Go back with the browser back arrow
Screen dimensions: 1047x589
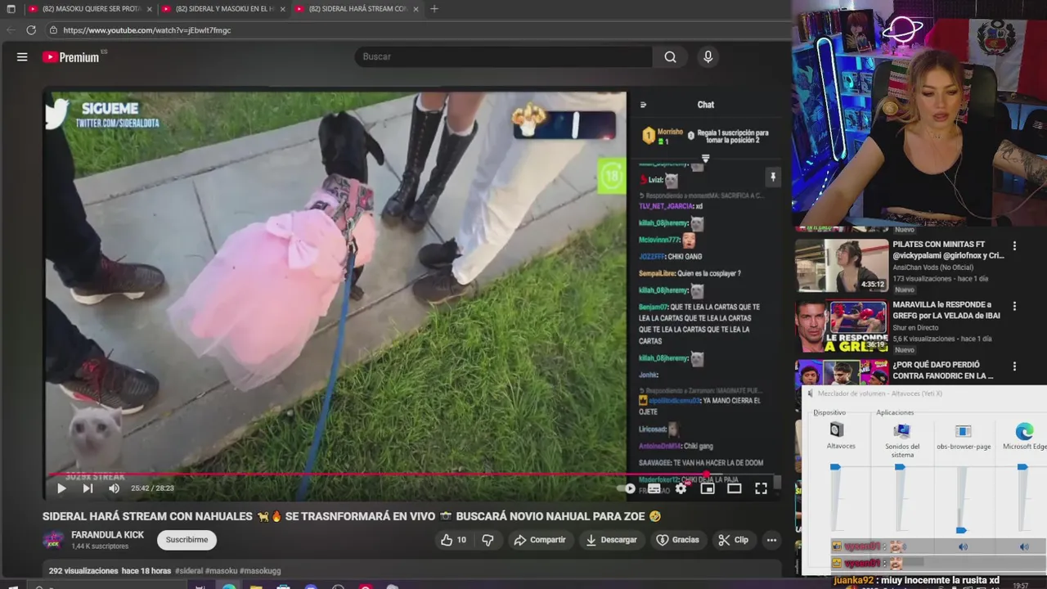pyautogui.click(x=11, y=30)
